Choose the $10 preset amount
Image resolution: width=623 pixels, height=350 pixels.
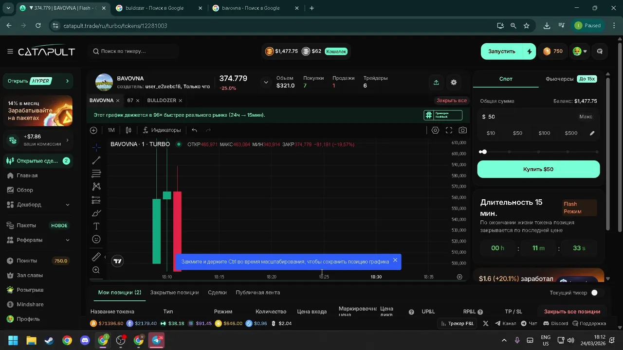tap(491, 133)
